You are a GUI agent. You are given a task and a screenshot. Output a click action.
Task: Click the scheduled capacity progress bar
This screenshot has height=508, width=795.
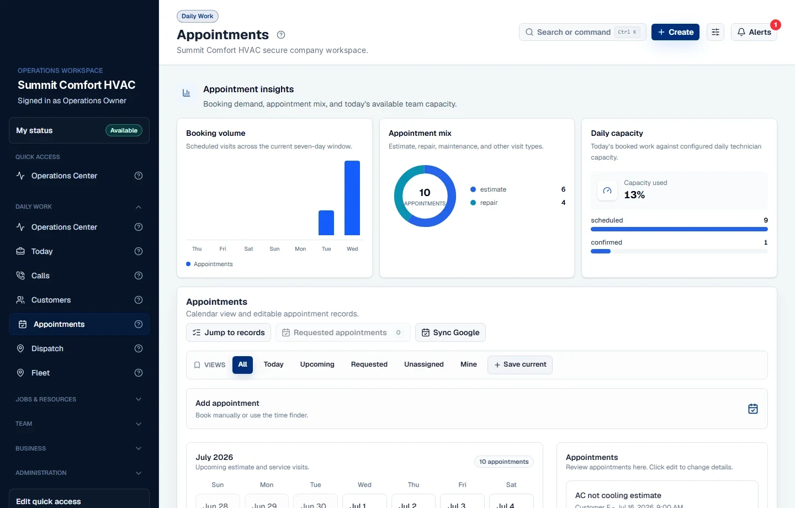(679, 229)
